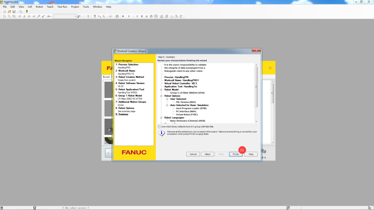
Task: Click the mouse commands icon
Action: (88, 17)
